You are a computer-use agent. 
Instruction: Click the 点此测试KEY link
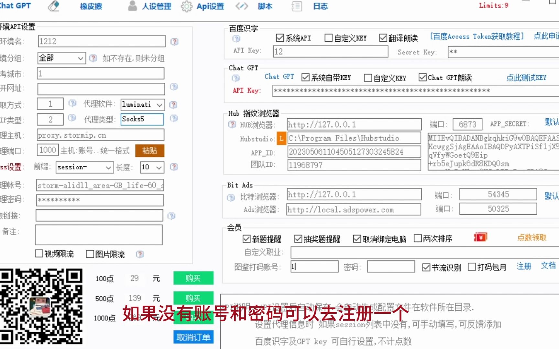(x=526, y=78)
